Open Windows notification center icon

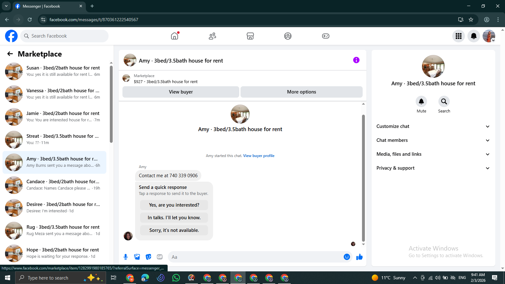[x=495, y=278]
